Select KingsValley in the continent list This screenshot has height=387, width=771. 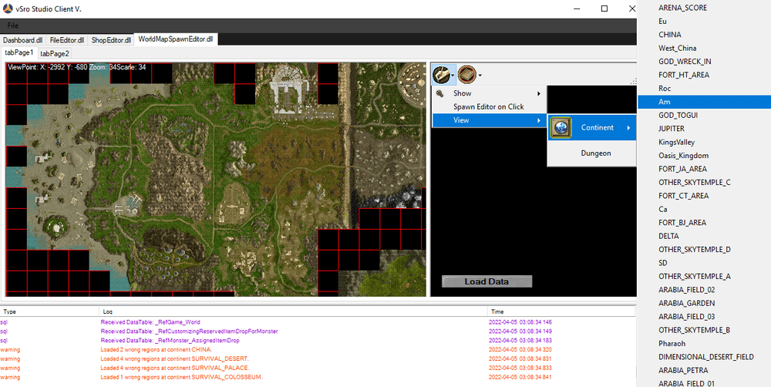click(676, 142)
